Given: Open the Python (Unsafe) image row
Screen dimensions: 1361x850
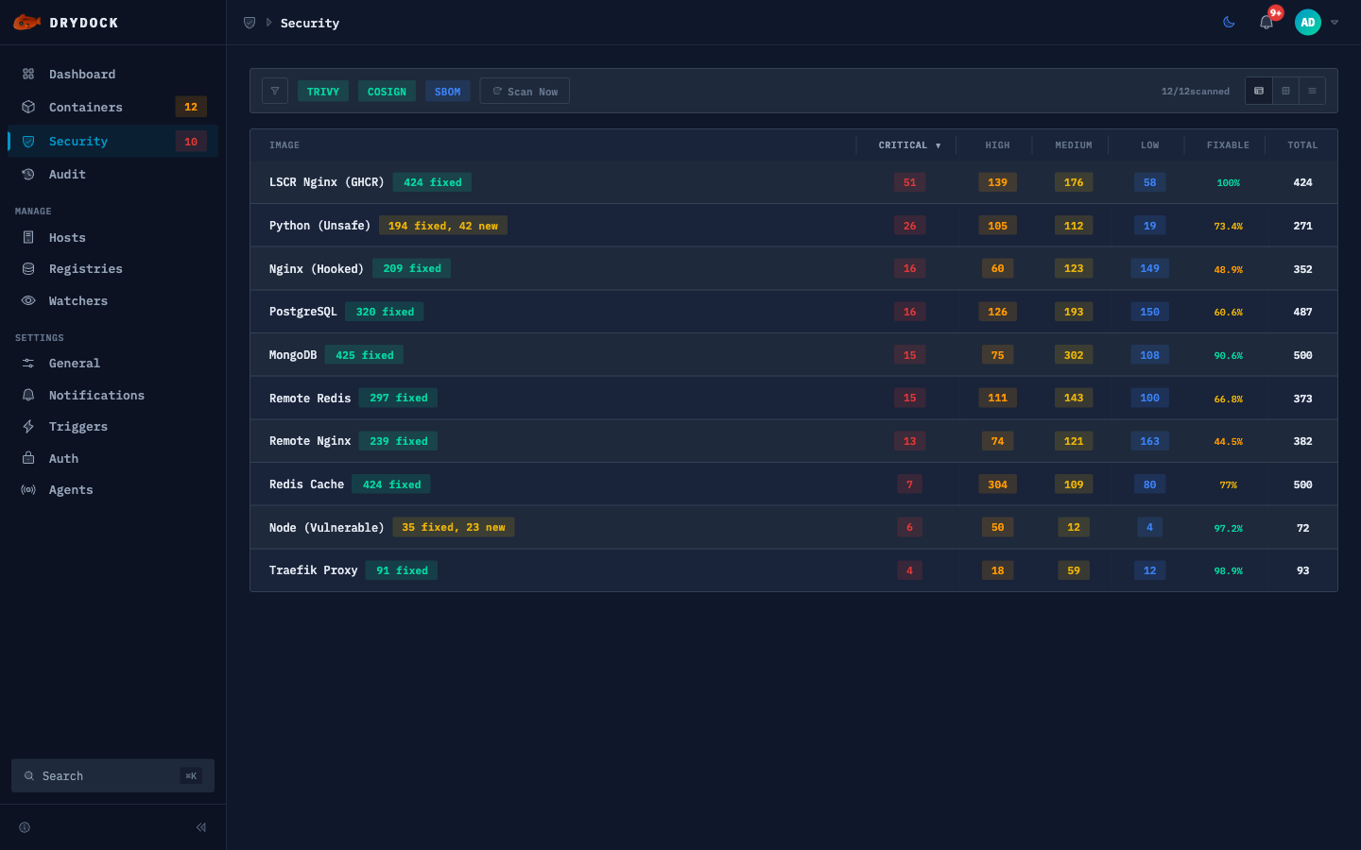Looking at the screenshot, I should (x=794, y=226).
